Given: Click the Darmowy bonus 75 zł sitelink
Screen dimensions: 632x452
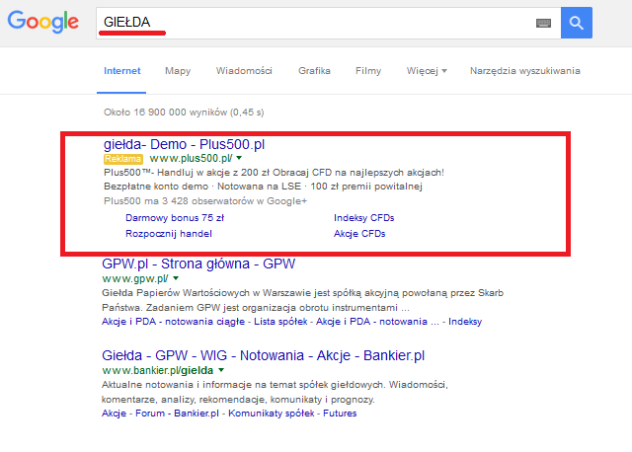Looking at the screenshot, I should pos(175,217).
